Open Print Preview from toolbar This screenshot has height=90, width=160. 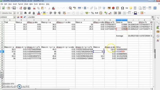pos(29,8)
